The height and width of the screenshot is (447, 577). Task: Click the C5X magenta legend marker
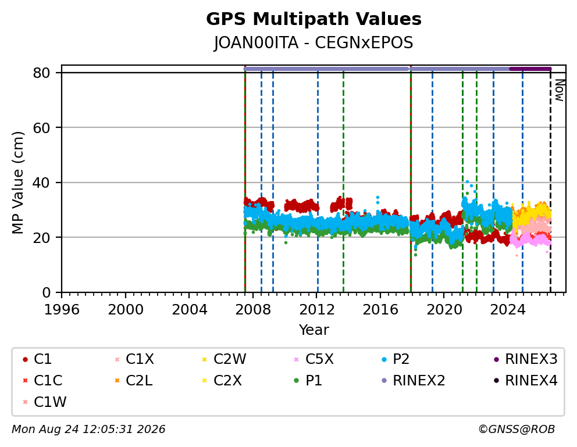pos(296,359)
